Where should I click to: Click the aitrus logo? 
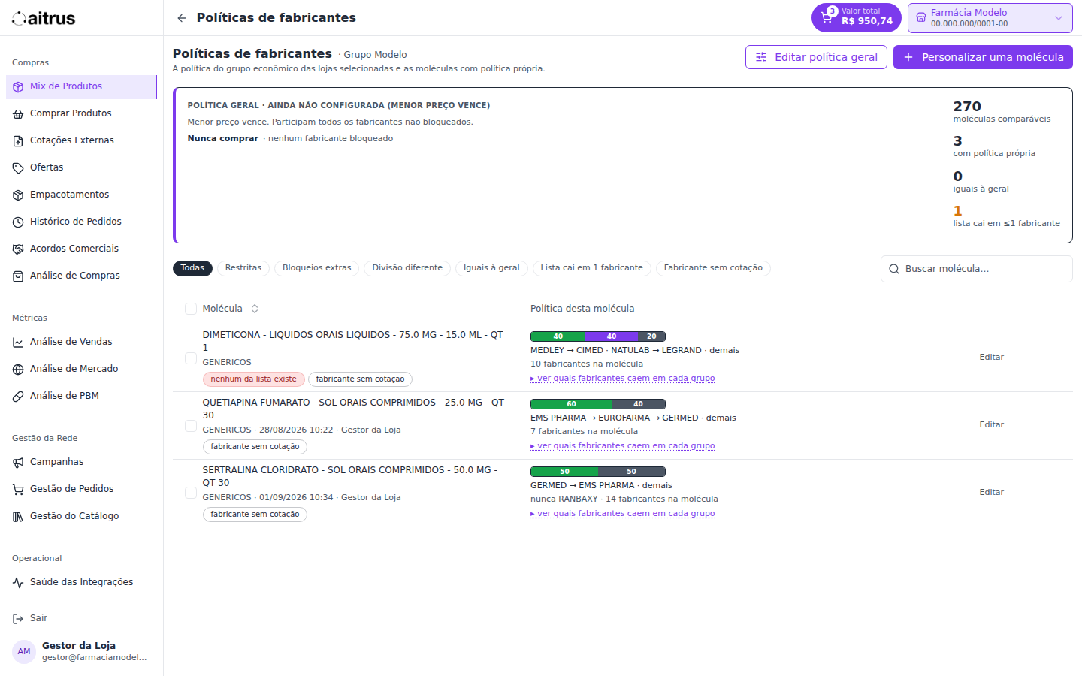(x=44, y=18)
